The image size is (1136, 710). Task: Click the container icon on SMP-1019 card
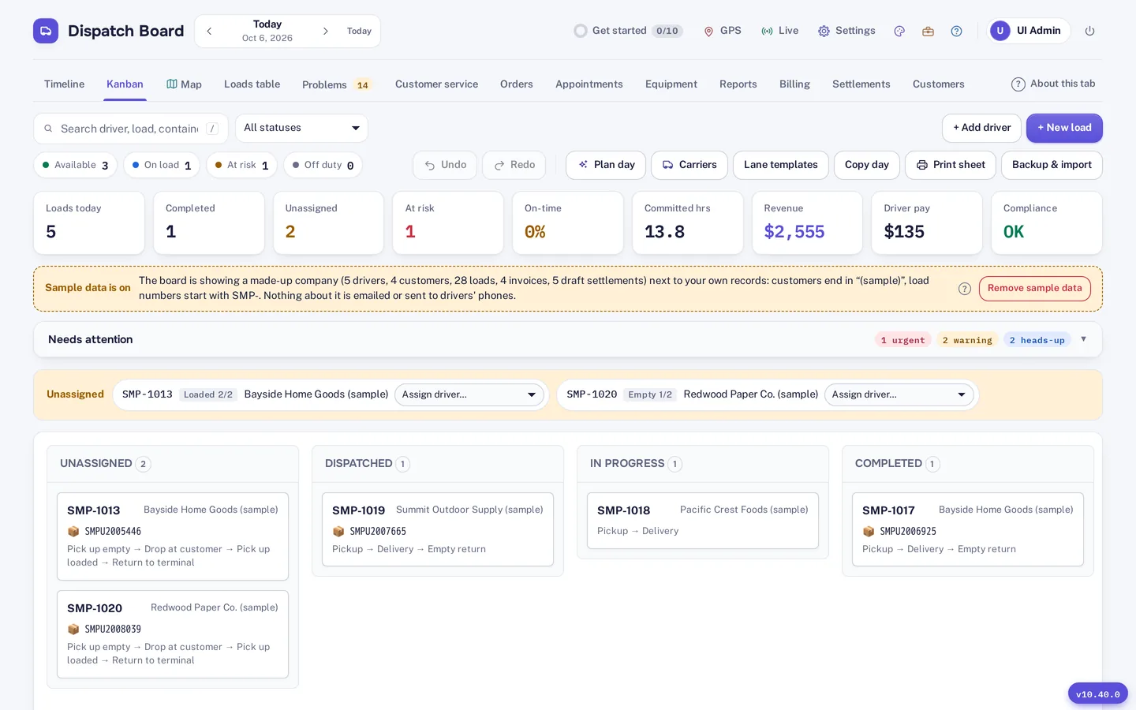[x=338, y=531]
